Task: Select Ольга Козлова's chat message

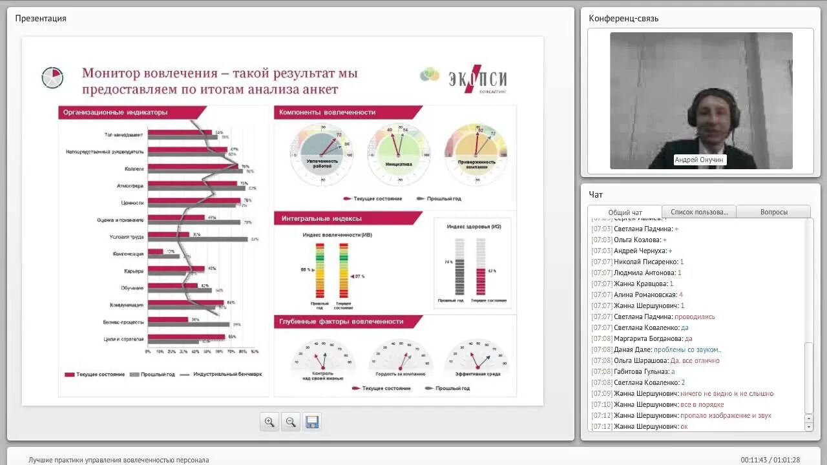Action: pyautogui.click(x=629, y=240)
